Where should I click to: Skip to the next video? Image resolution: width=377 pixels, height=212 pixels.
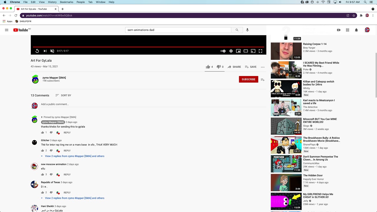click(45, 51)
